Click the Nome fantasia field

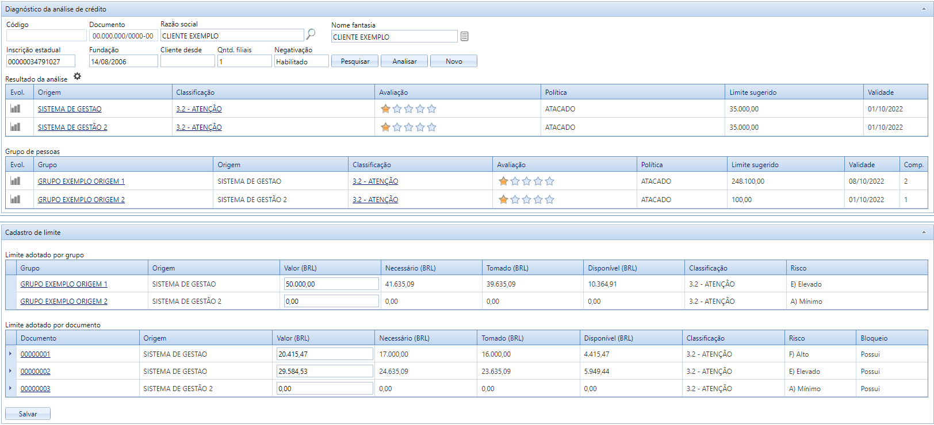(395, 37)
